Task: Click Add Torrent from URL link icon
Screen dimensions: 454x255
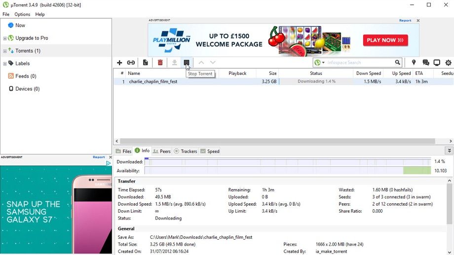Action: click(x=131, y=63)
